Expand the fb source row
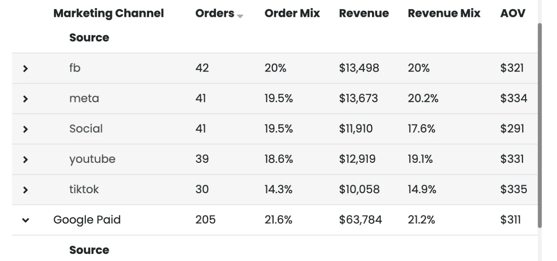Screen dimensions: 557x261 (25, 68)
